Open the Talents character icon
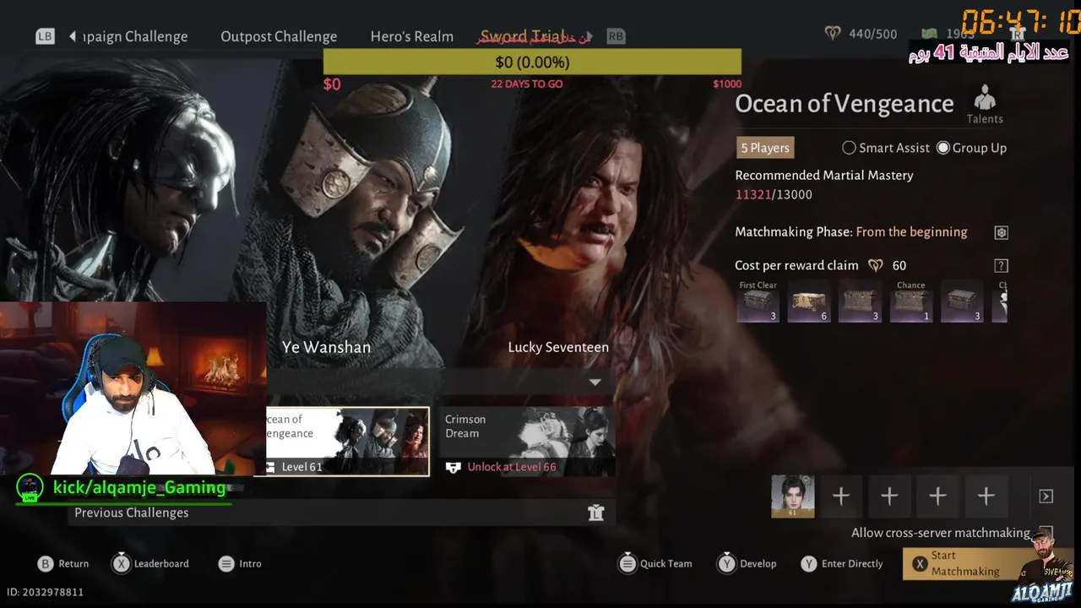Screen dimensions: 1081x608 coord(985,105)
